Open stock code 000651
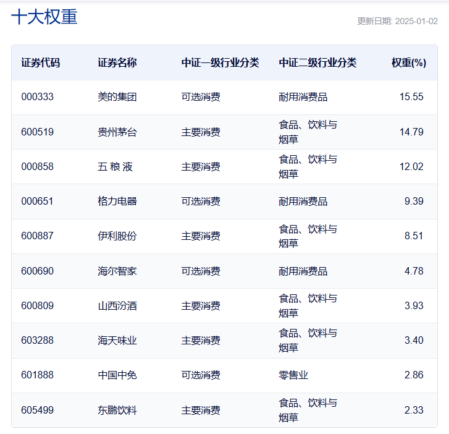 [37, 201]
